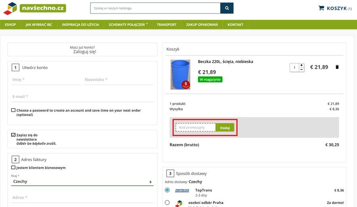Click the navšechno.cz logo

(x=34, y=8)
